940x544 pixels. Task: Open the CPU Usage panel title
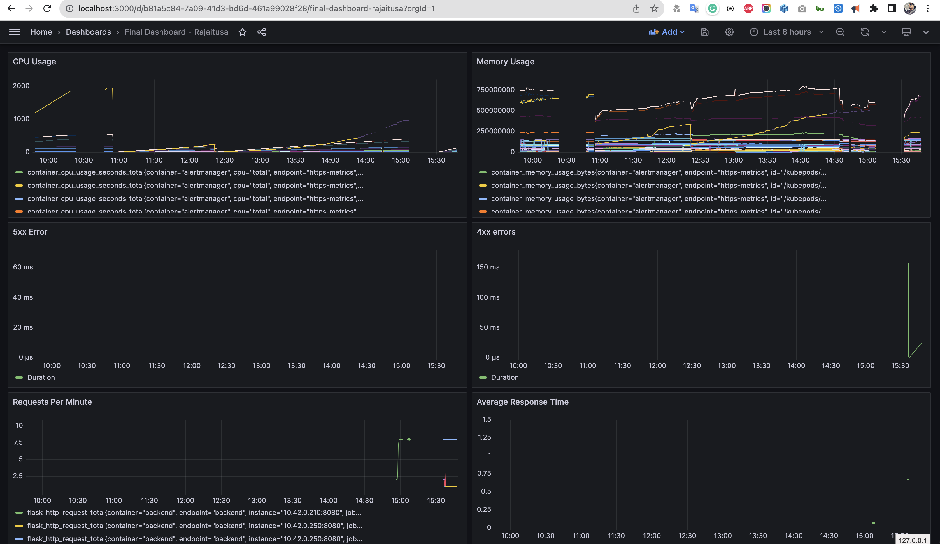point(34,62)
